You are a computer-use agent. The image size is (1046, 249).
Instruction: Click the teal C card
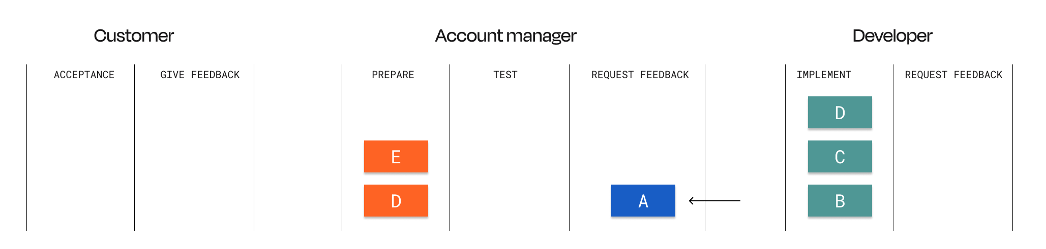click(x=840, y=157)
